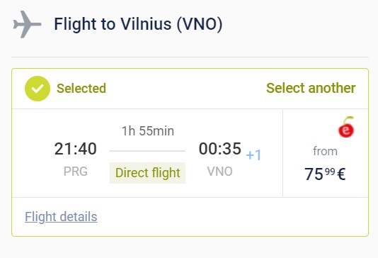Click the divider line under the heading

coord(190,57)
